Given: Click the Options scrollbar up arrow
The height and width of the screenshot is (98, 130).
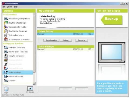Looking at the screenshot, I should pos(34,14).
